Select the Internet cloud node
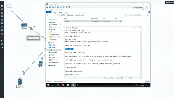174x98 pixels. (x=9, y=5)
